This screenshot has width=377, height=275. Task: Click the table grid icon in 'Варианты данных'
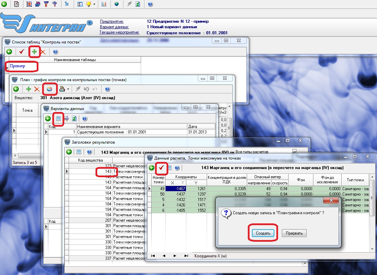pos(58,118)
